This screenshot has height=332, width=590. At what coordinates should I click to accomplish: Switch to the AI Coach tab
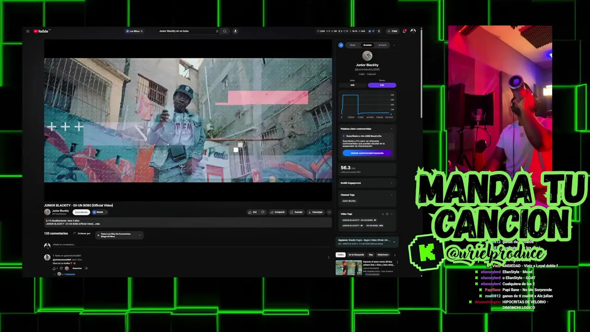(x=383, y=45)
